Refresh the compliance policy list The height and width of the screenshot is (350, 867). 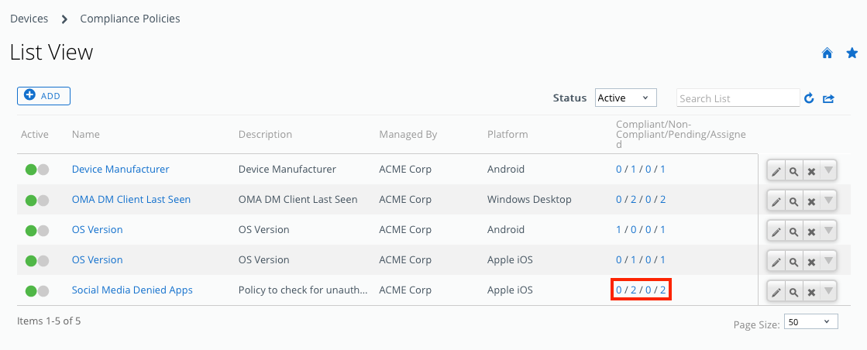tap(809, 98)
